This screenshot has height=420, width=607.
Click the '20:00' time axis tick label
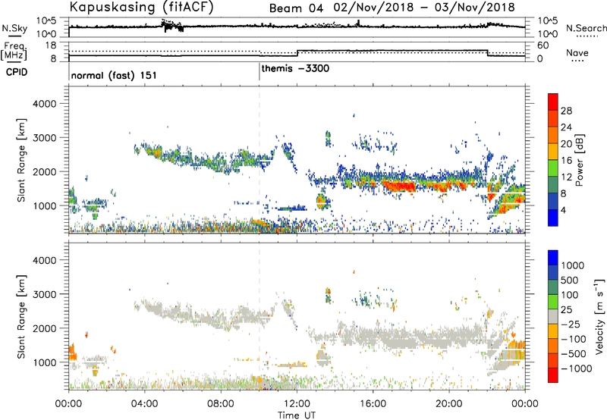click(449, 404)
